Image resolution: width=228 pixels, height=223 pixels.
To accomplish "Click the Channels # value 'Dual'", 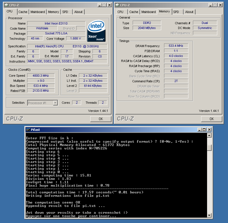I will pyautogui.click(x=205, y=23).
